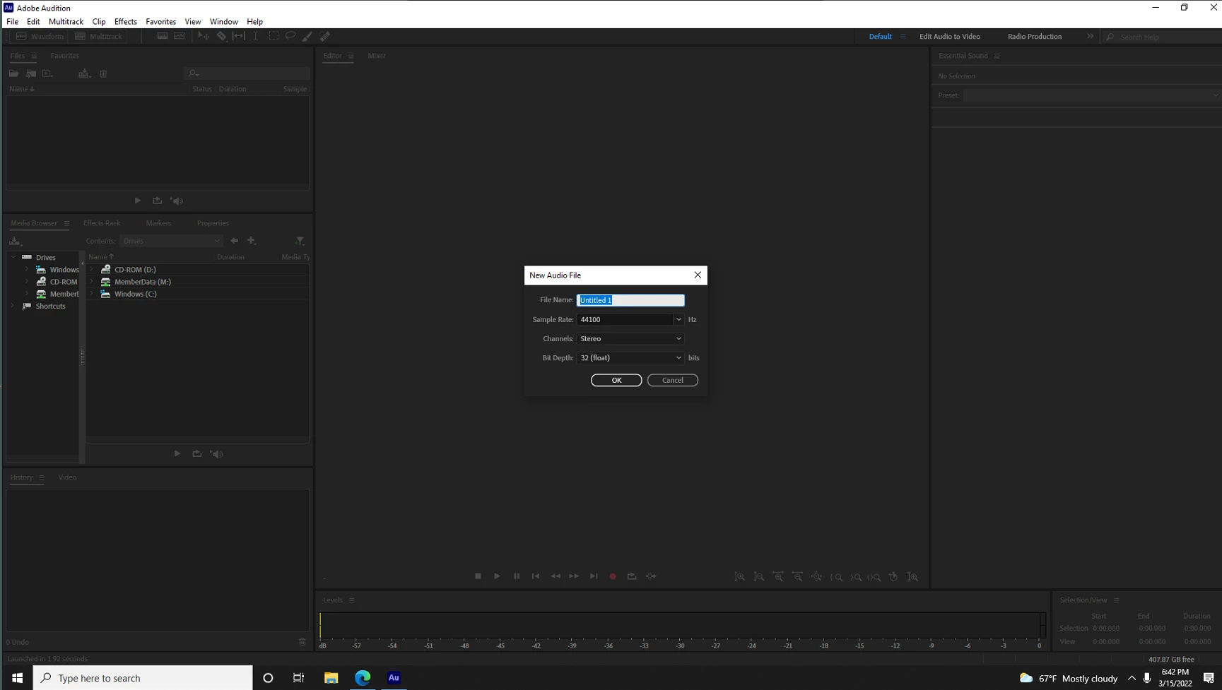Open the Bit Depth dropdown
1222x690 pixels.
click(630, 358)
